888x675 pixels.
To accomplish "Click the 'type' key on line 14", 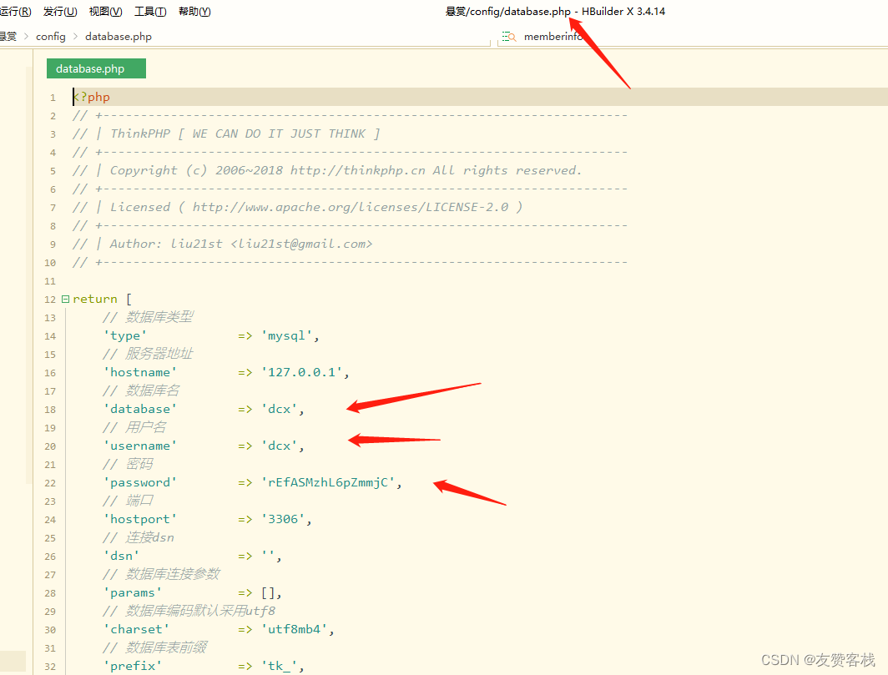I will click(125, 335).
